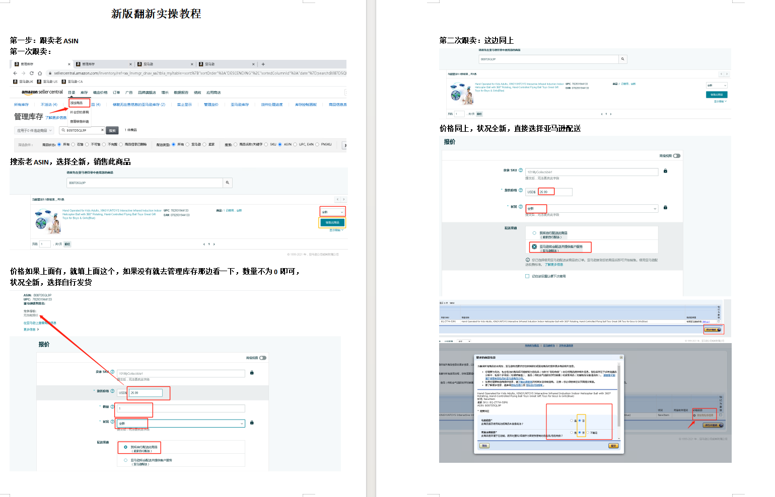Select the ASIN search radio button
775x497 pixels.
pos(280,144)
